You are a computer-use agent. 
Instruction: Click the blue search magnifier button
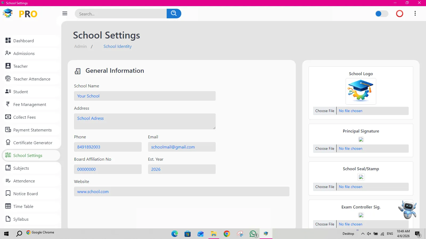coord(174,14)
